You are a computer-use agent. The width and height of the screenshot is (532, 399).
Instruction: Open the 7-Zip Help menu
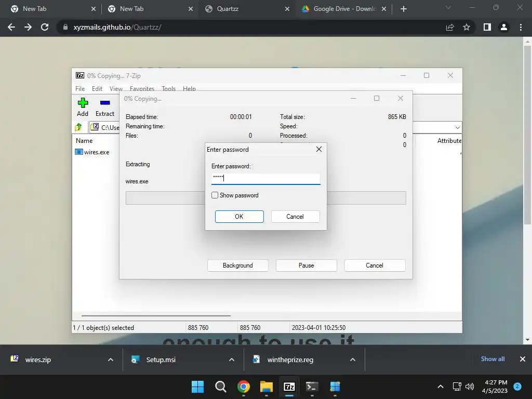pyautogui.click(x=189, y=88)
